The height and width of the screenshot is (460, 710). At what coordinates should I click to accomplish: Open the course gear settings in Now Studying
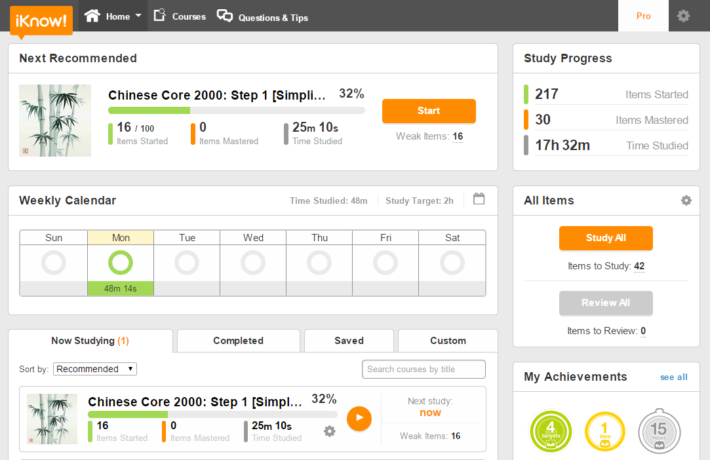tap(330, 431)
